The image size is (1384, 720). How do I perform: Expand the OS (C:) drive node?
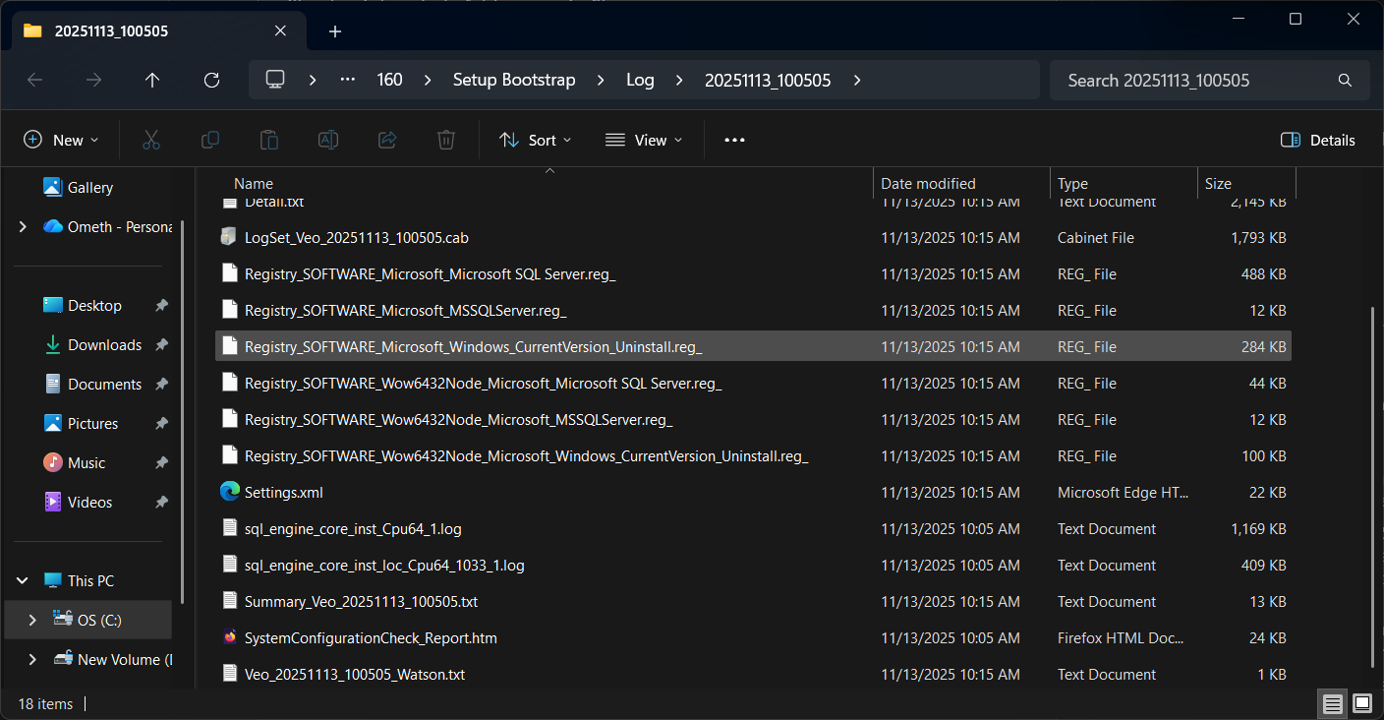(32, 620)
